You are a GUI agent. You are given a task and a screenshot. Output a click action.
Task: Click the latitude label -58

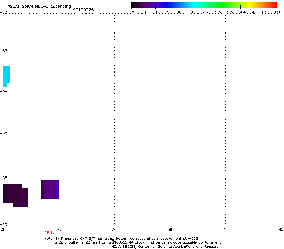tap(3, 178)
